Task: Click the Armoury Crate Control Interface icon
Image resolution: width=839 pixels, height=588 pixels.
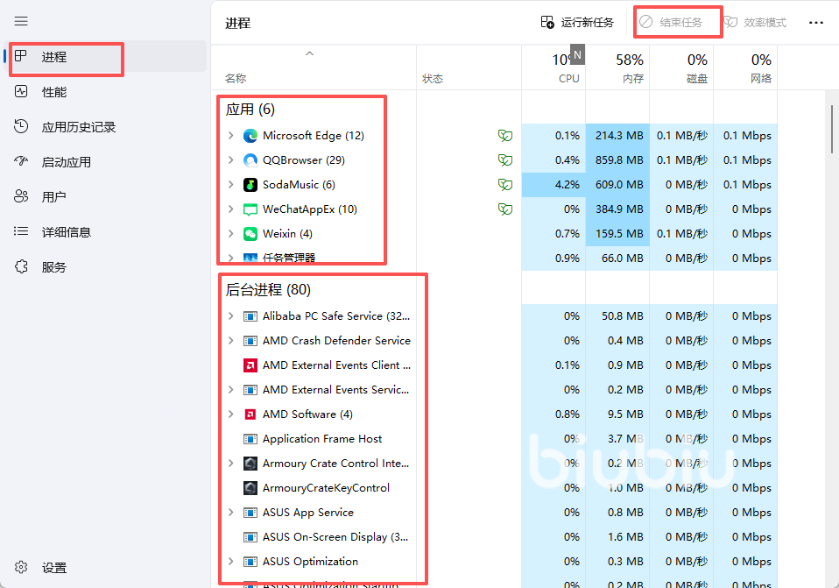Action: point(250,464)
